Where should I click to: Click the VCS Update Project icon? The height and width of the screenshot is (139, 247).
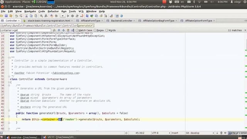[x=87, y=16]
